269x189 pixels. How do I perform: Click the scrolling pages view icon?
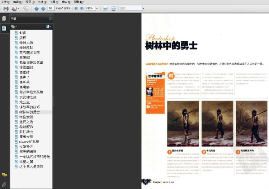click(105, 9)
